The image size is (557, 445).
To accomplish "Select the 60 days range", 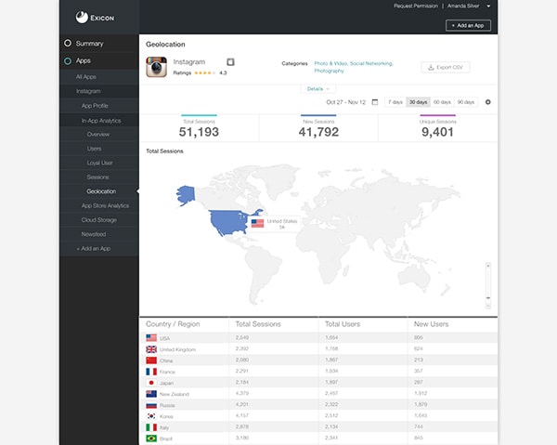I will tap(442, 101).
